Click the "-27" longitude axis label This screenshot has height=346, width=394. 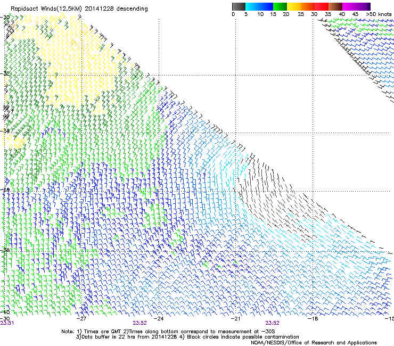pyautogui.click(x=81, y=318)
